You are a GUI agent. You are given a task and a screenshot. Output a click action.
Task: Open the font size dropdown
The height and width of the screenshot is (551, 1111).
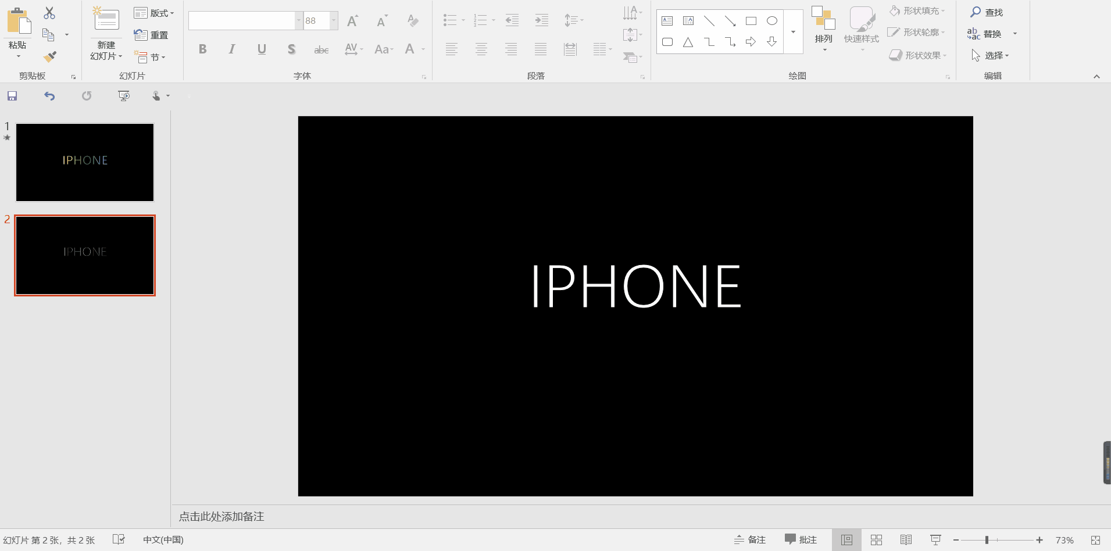pos(334,21)
